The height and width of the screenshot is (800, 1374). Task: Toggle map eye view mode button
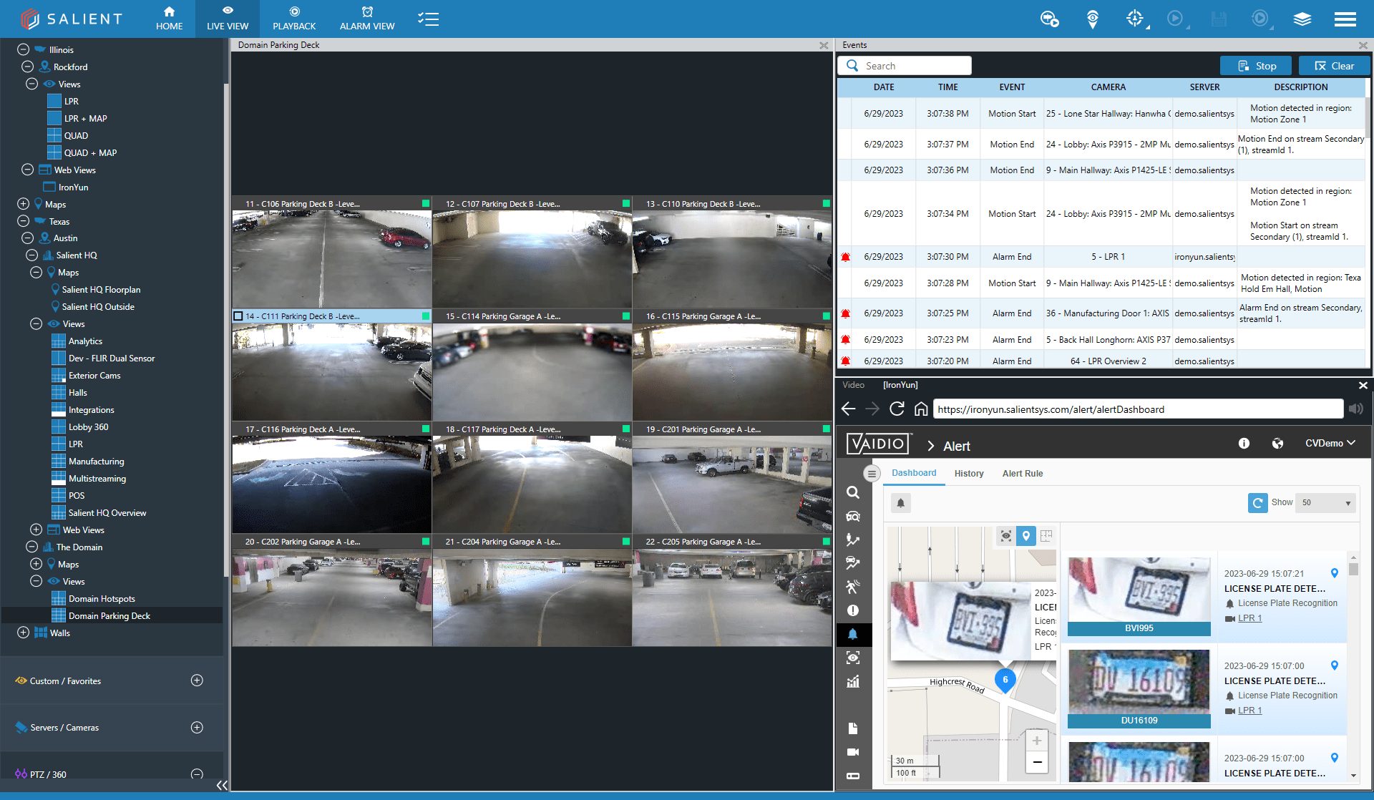(1005, 535)
